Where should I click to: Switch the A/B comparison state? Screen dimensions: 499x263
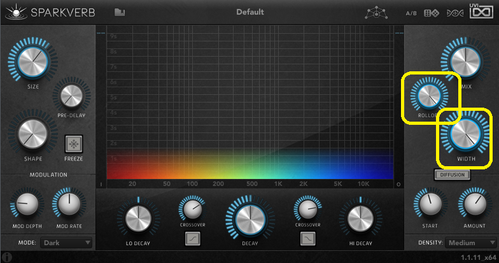pos(412,13)
